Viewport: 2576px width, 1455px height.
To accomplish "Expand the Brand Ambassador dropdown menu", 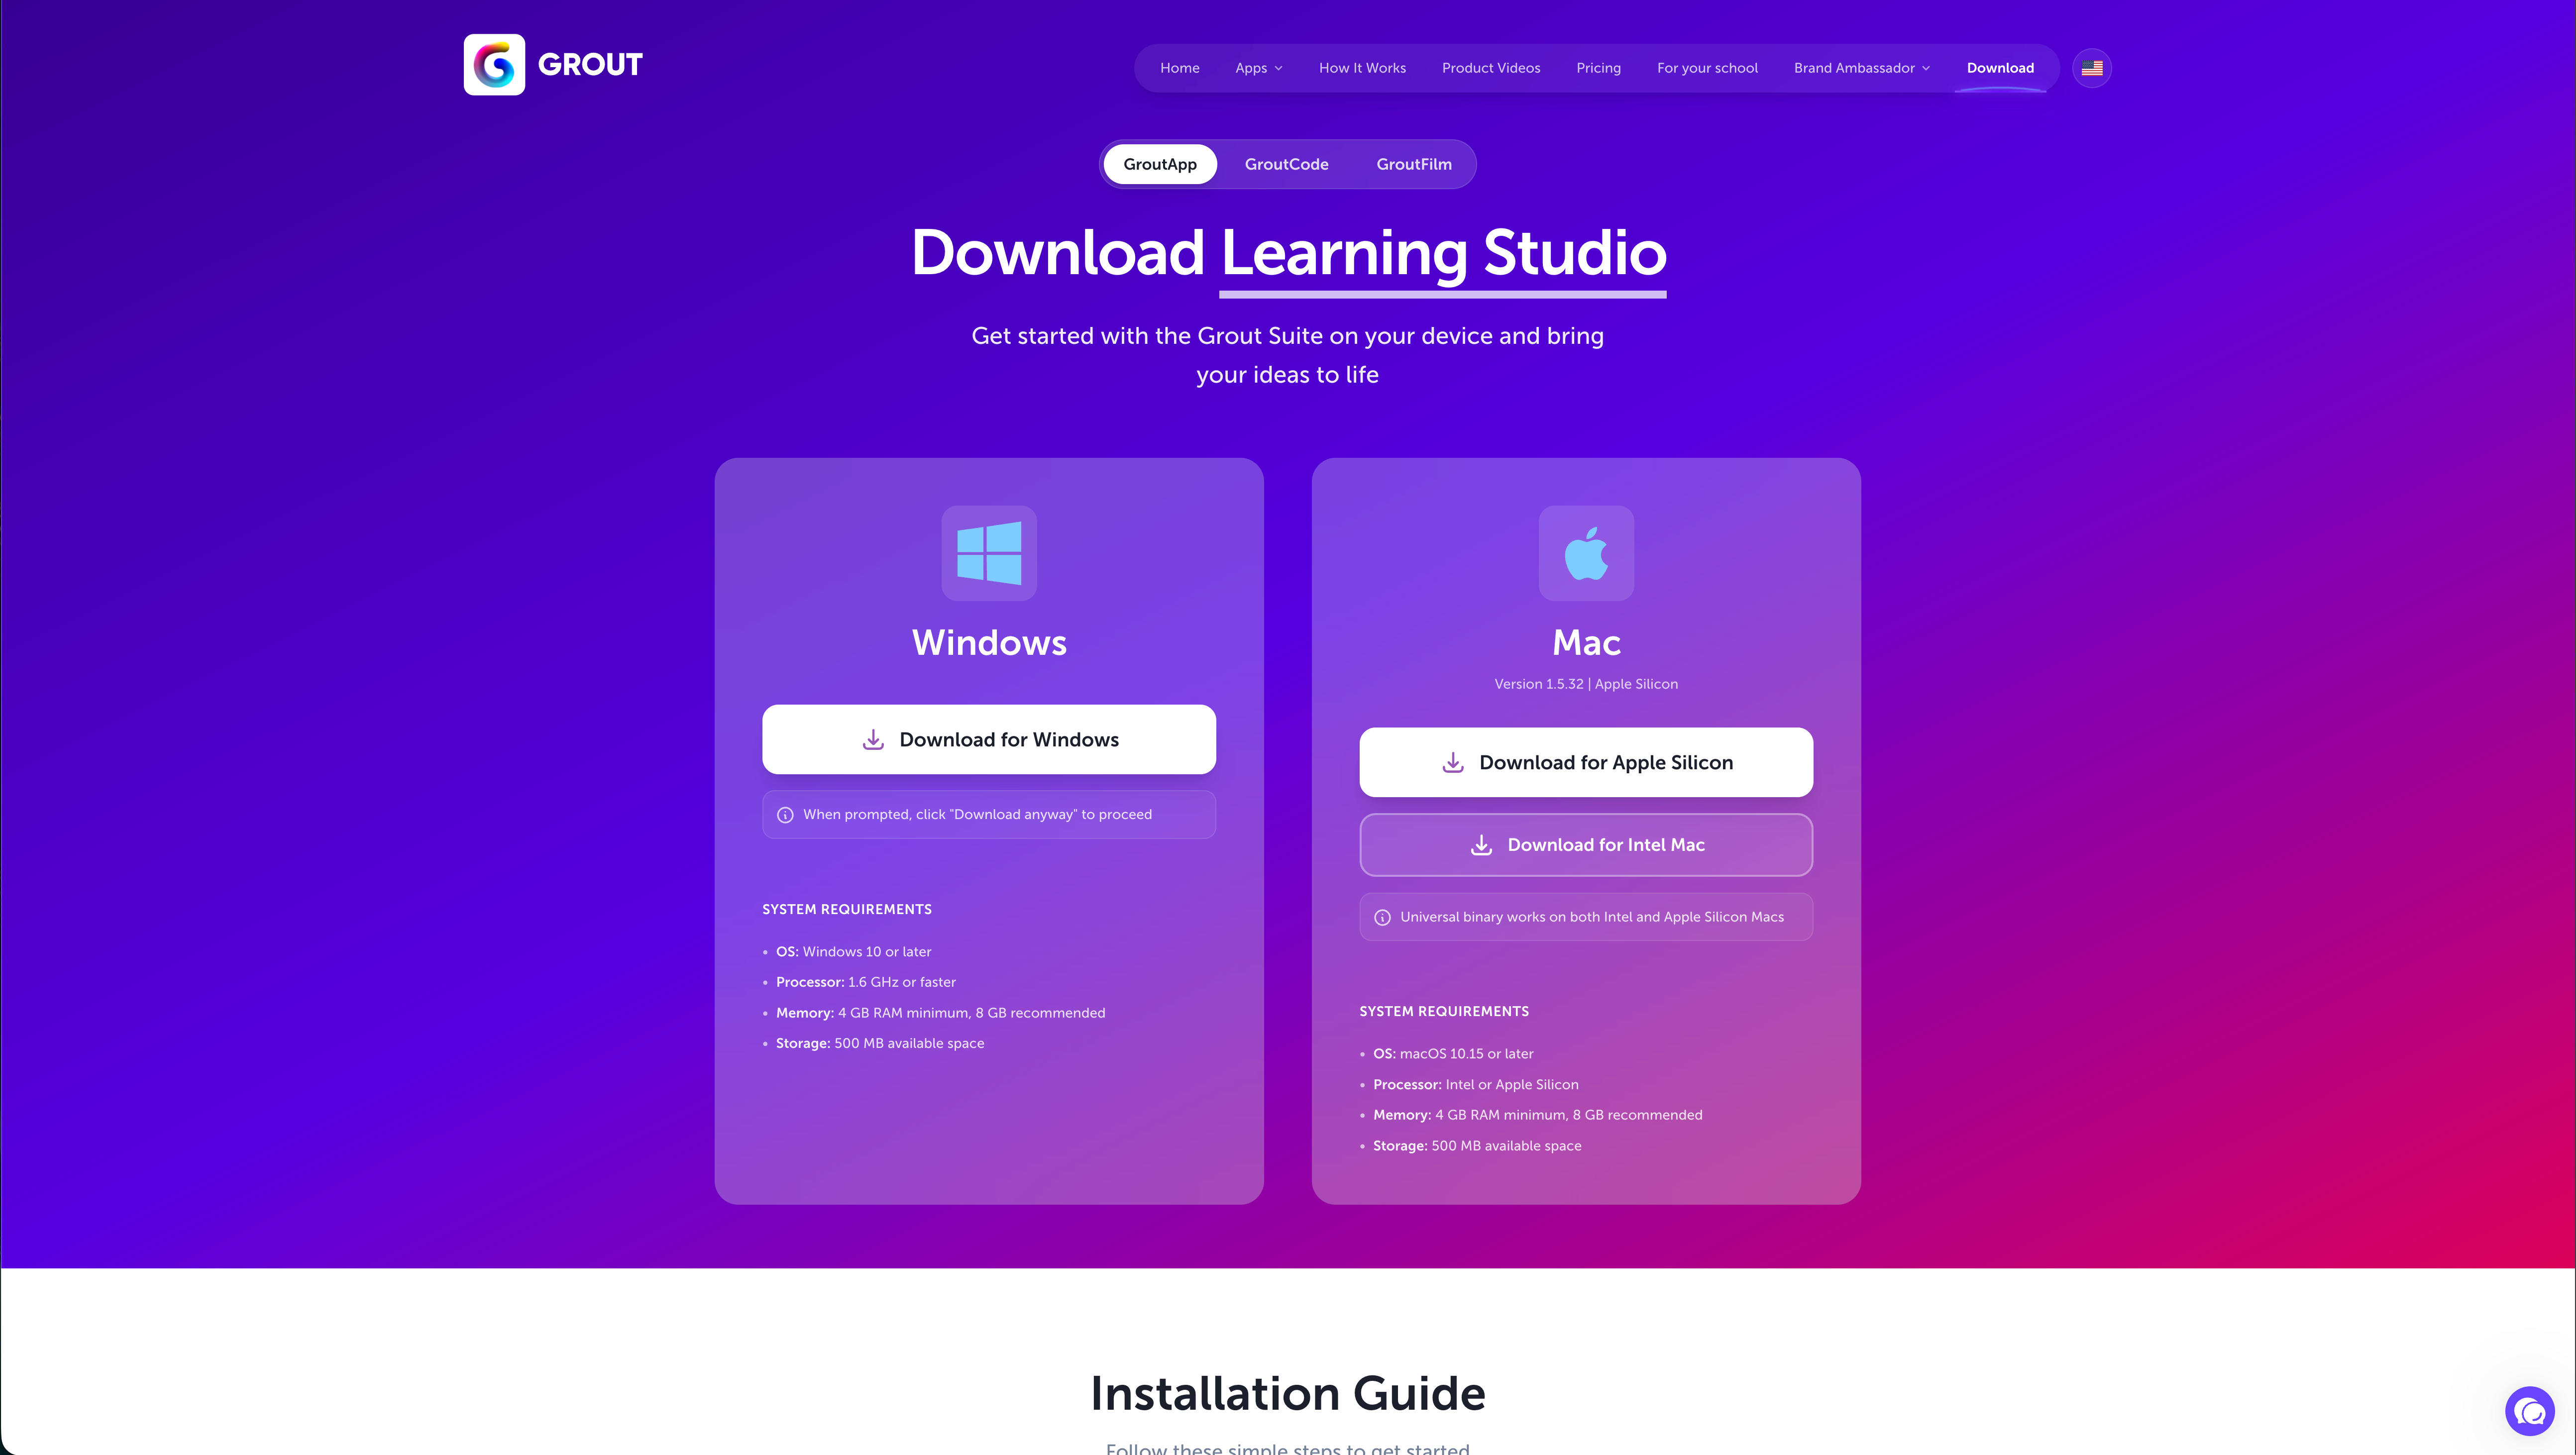I will (1862, 68).
